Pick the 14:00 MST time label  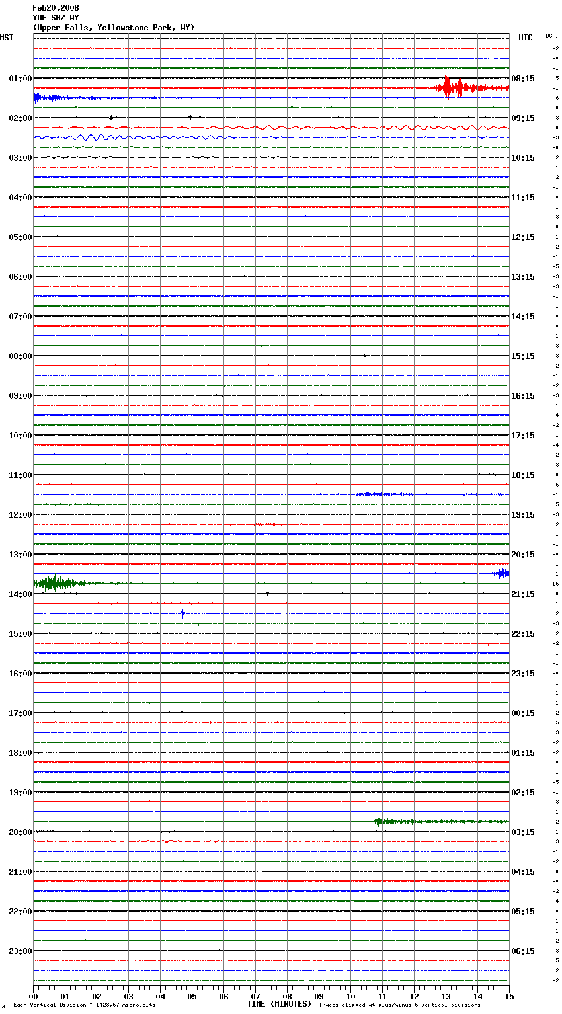[20, 594]
